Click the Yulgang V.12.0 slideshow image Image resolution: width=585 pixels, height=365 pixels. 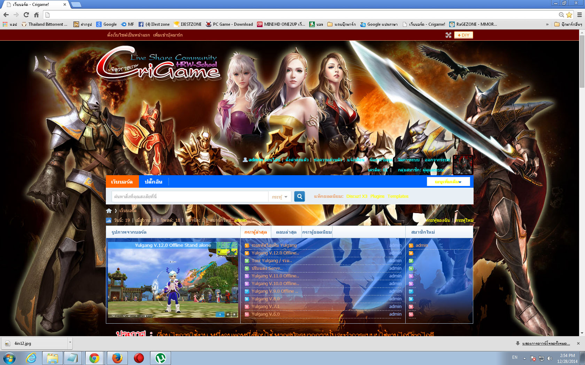(173, 280)
